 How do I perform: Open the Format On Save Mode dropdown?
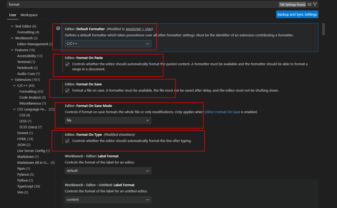[108, 120]
